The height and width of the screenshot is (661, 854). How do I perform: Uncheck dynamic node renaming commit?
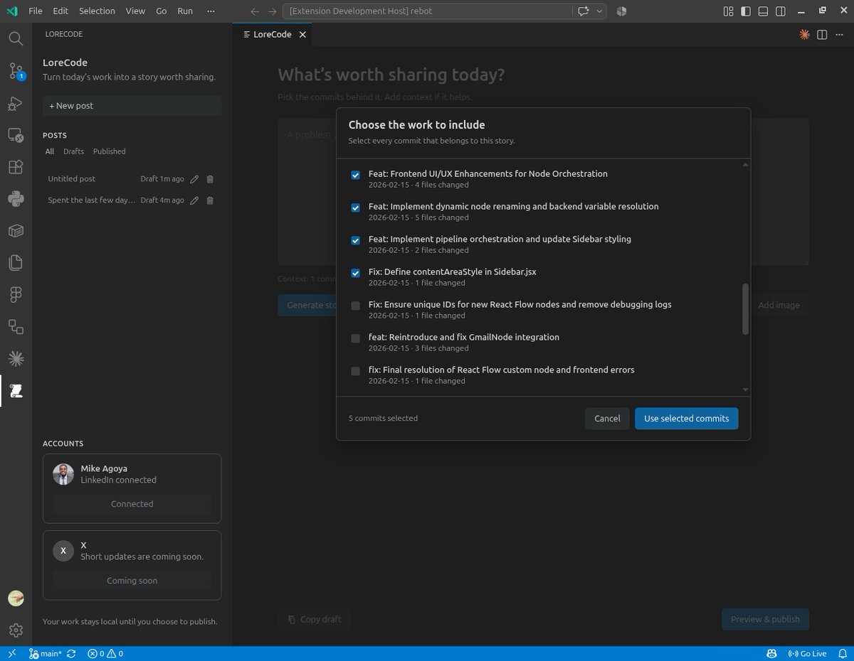pos(356,208)
